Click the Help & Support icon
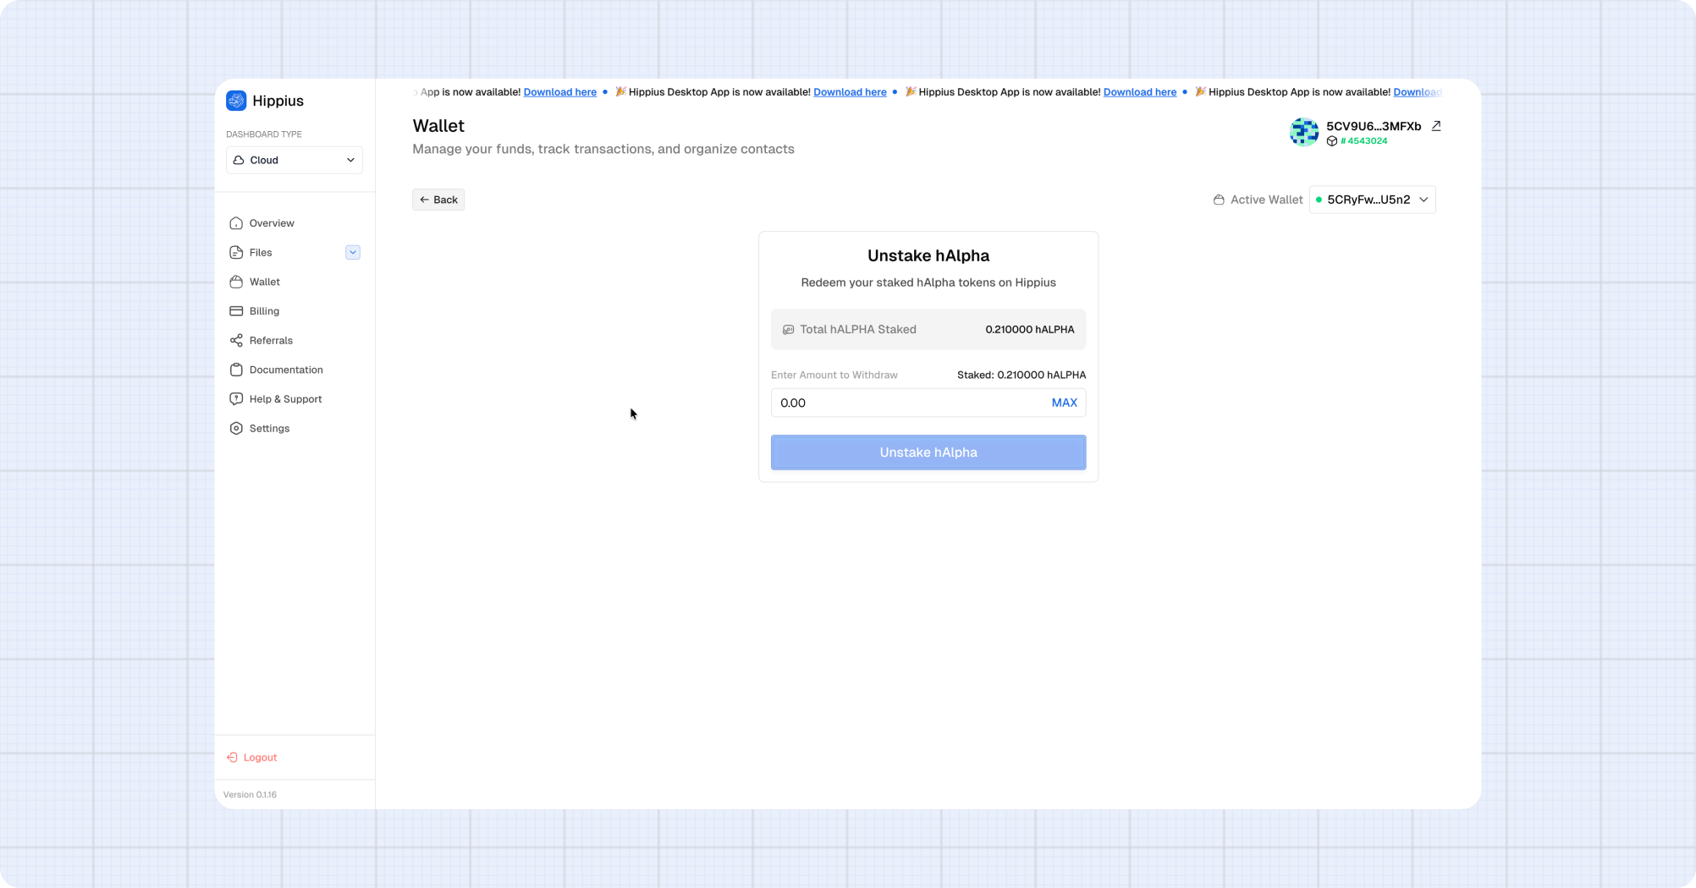This screenshot has height=888, width=1696. tap(236, 399)
